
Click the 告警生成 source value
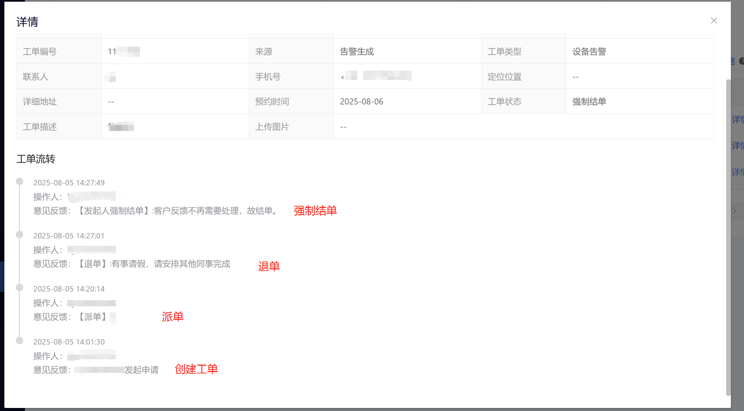pos(357,51)
